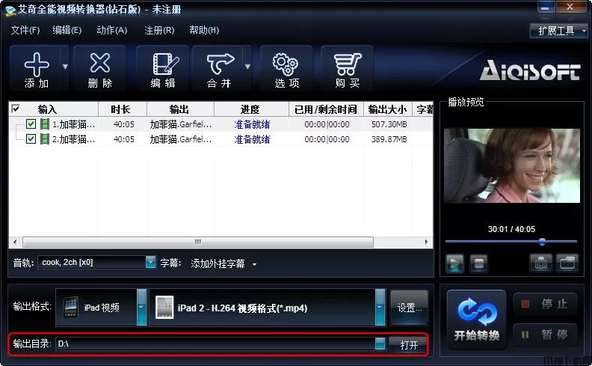The width and height of the screenshot is (592, 366).
Task: Click the 40:05 duration of first row
Action: tap(124, 124)
